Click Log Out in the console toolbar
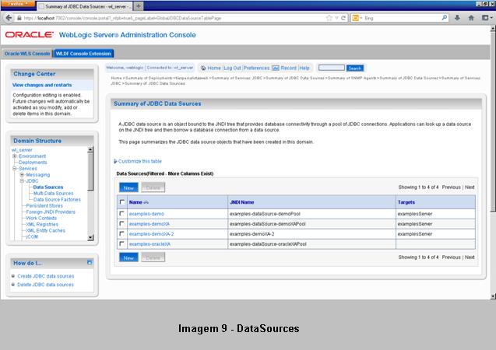 [232, 68]
